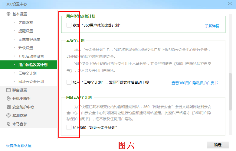Click the gear icon beside 基本设置
This screenshot has height=151, width=236.
(8, 14)
